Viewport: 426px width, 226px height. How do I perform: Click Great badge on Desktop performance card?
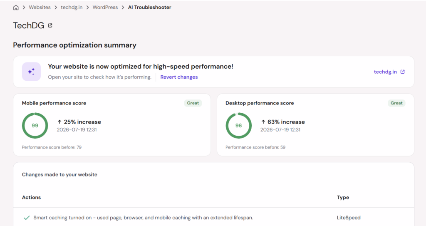tap(396, 103)
